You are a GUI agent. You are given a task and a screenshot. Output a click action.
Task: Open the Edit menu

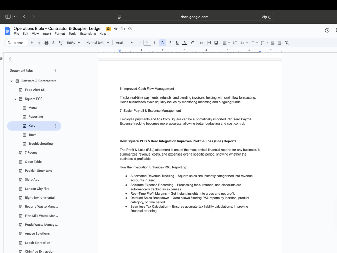[25, 34]
